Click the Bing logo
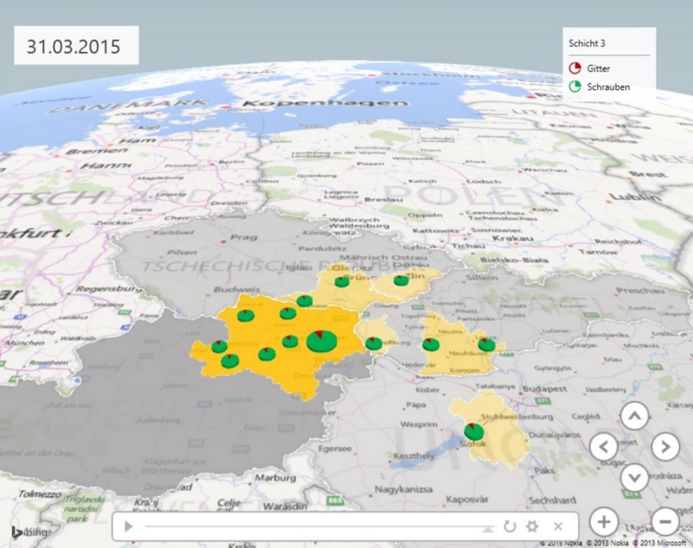This screenshot has width=693, height=548. [30, 532]
